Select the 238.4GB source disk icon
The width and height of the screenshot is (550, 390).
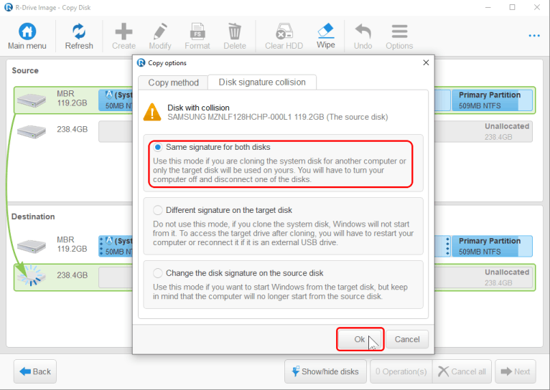[x=32, y=131]
